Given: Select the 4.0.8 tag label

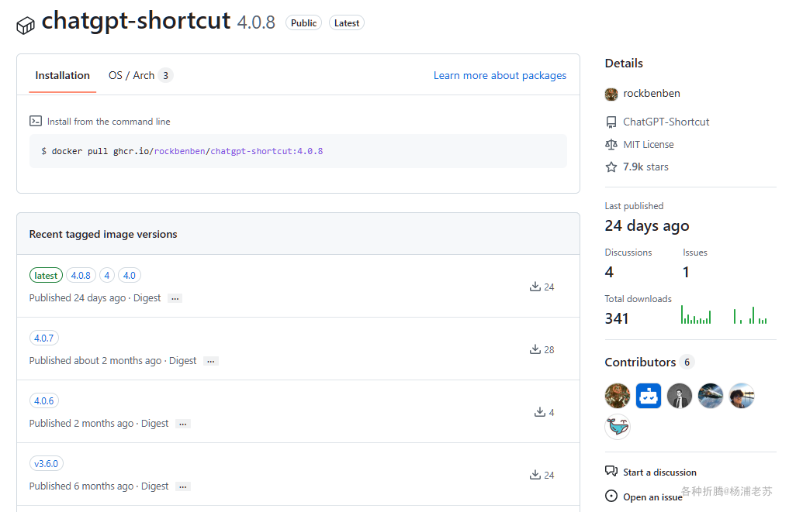Looking at the screenshot, I should [81, 275].
